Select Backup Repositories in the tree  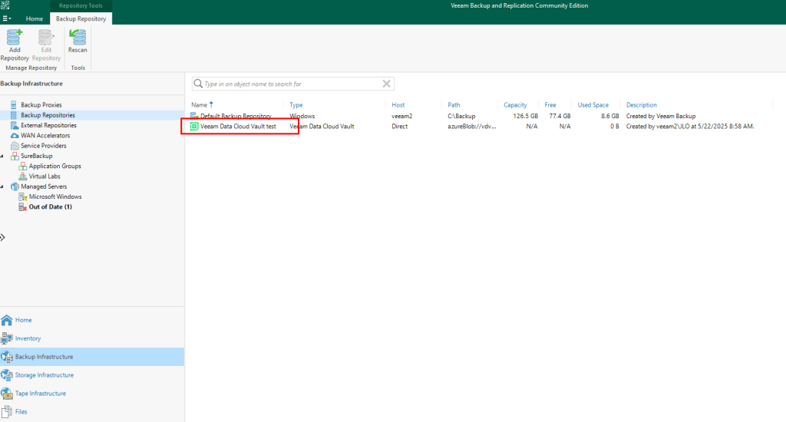(x=48, y=115)
